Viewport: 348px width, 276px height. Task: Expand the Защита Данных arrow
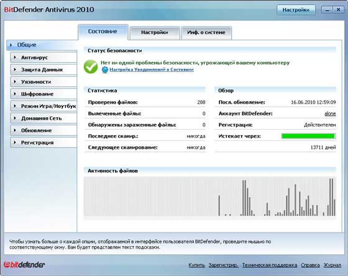tap(15, 69)
